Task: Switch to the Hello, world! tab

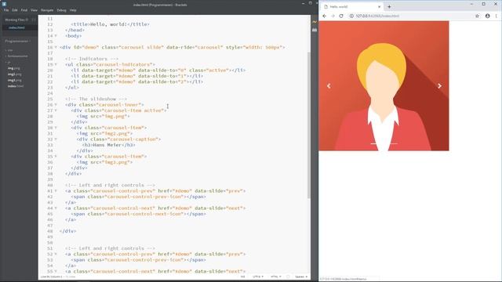Action: [x=351, y=6]
